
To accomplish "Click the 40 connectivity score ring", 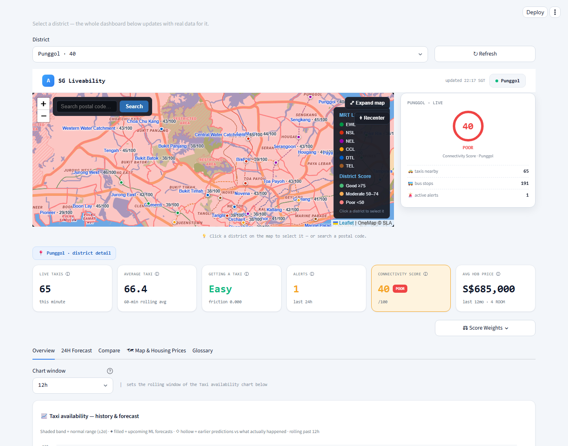I will [x=468, y=126].
